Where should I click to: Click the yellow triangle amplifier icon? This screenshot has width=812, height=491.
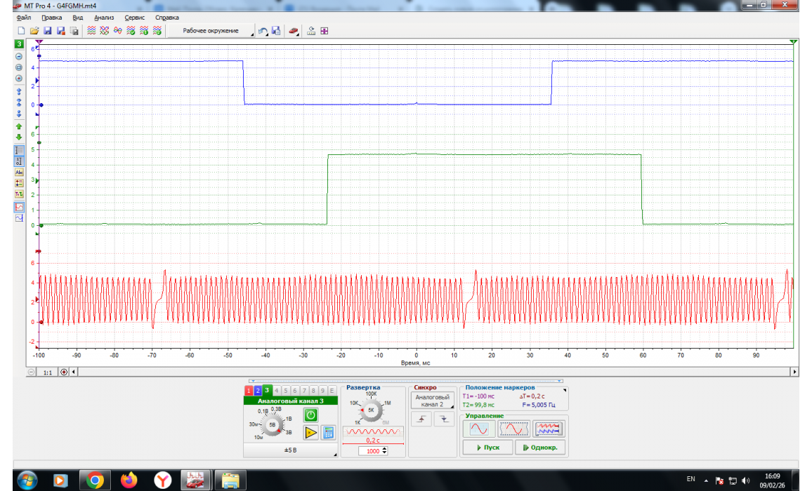[310, 433]
